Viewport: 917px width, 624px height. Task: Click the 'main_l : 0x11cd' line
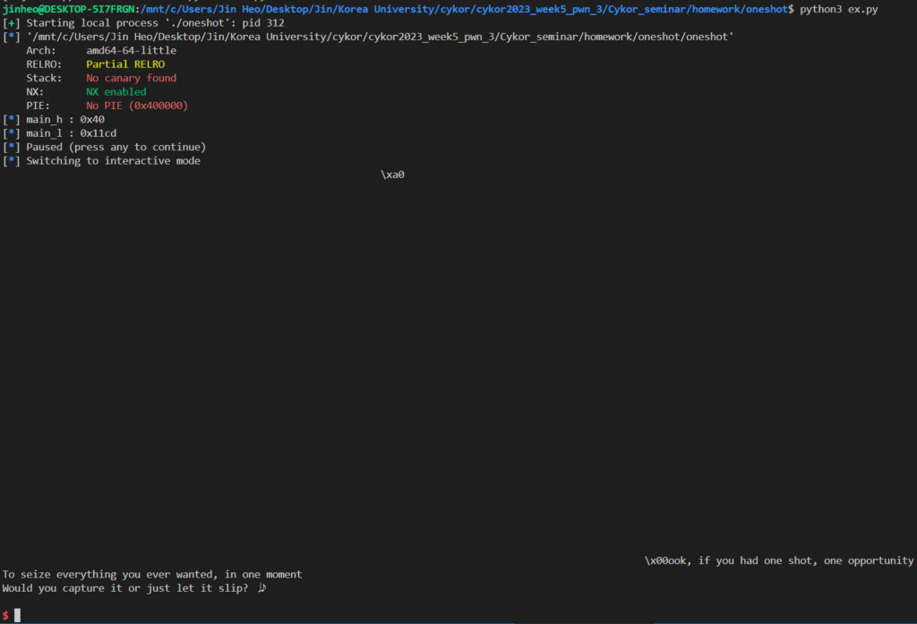[60, 133]
